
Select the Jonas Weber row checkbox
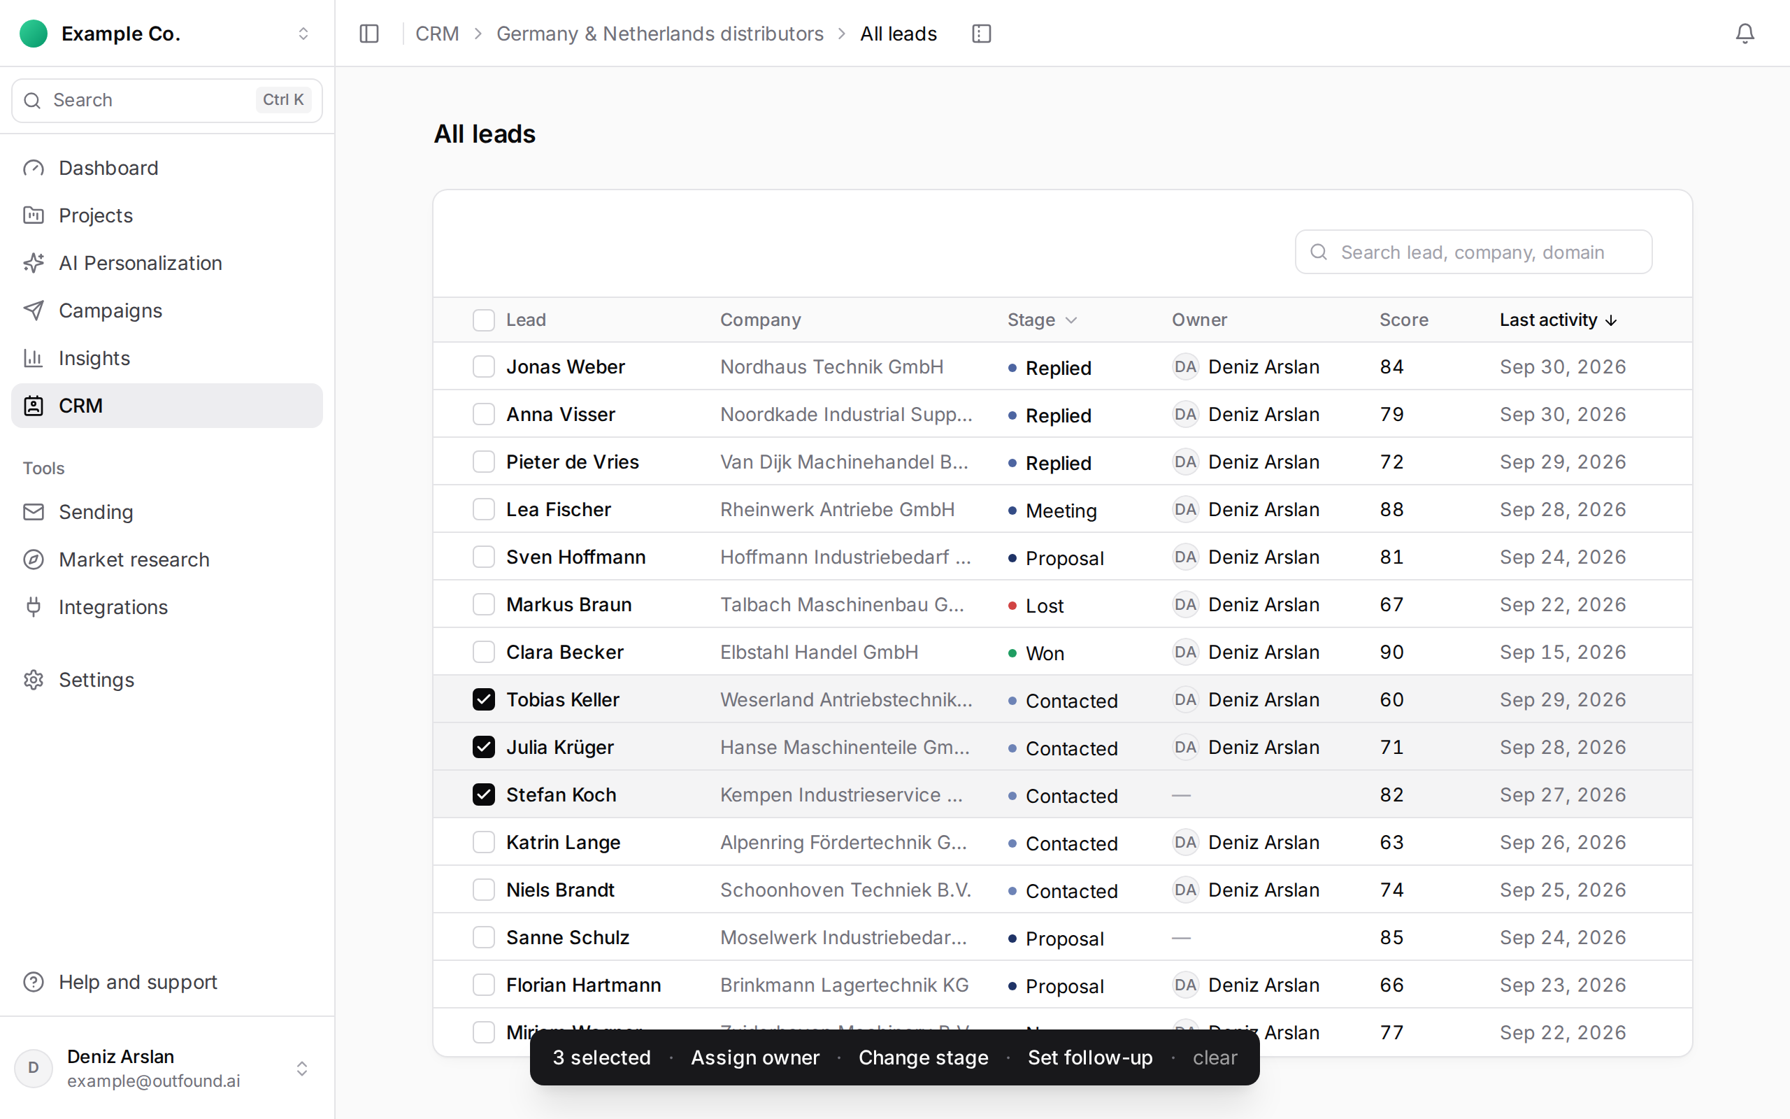pyautogui.click(x=483, y=367)
